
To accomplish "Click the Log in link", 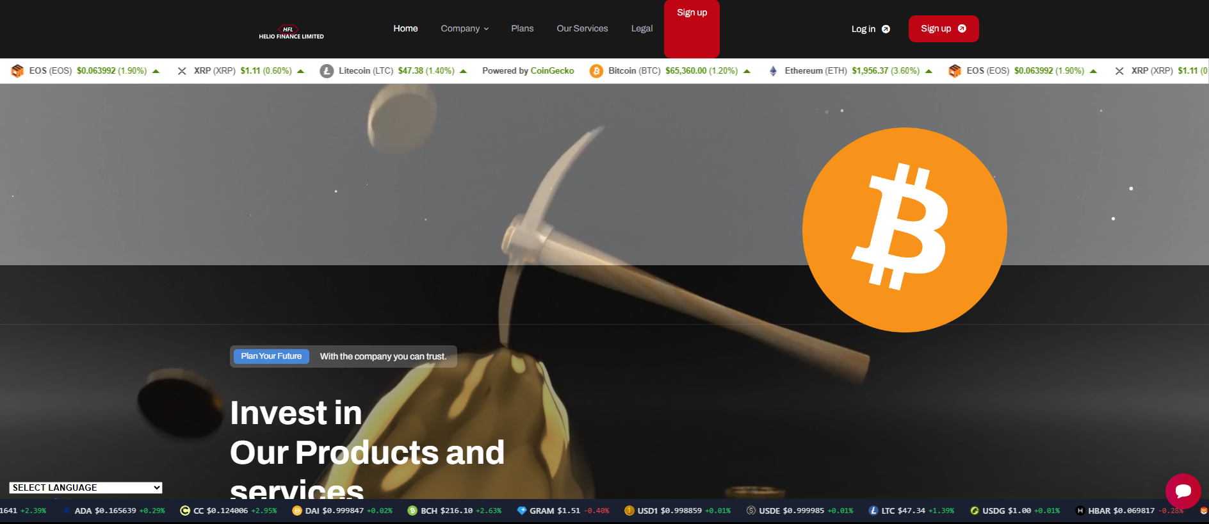I will click(x=863, y=29).
